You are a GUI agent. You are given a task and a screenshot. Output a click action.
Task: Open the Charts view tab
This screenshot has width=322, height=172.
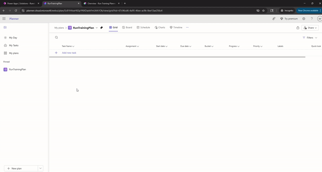tap(160, 28)
